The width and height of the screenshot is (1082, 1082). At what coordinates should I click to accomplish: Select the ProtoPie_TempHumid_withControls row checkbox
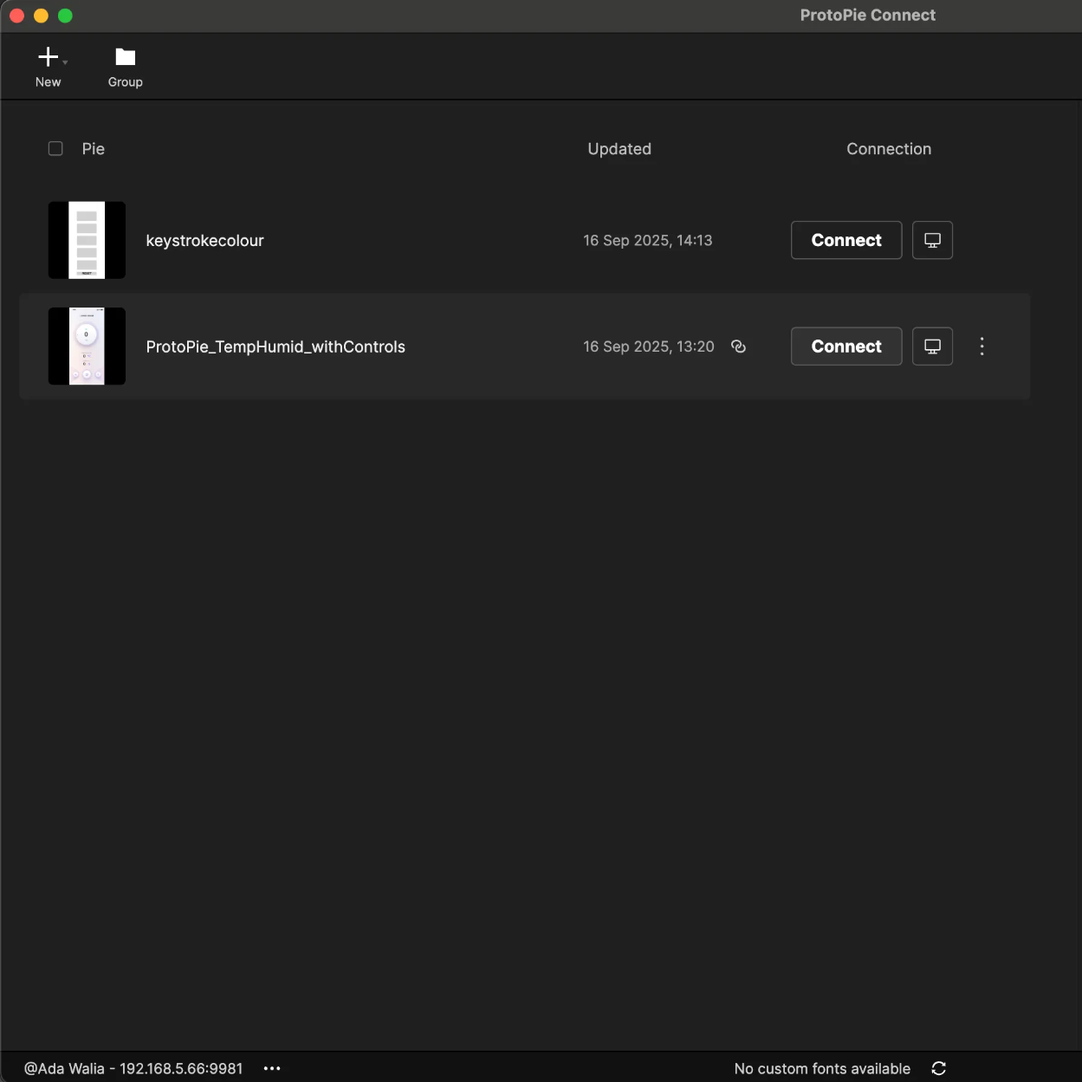point(55,346)
